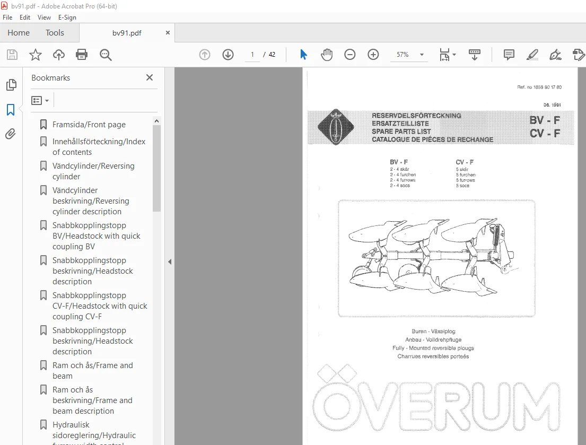
Task: Zoom out with minus circle
Action: [x=350, y=55]
